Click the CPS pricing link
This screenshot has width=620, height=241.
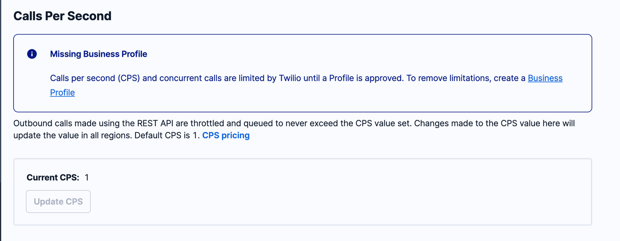226,135
